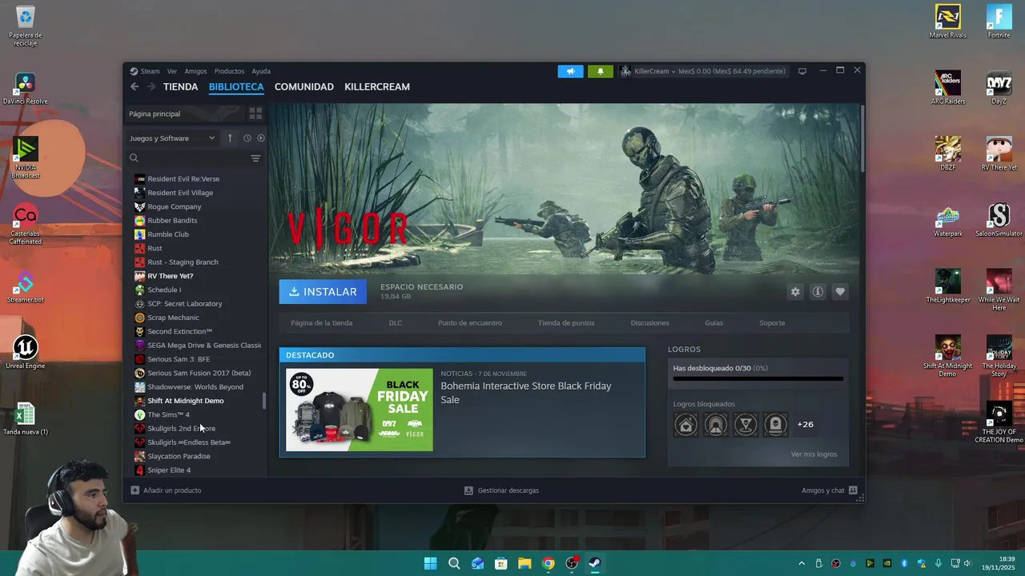Open the green notifications bell
The height and width of the screenshot is (576, 1025).
pos(601,71)
